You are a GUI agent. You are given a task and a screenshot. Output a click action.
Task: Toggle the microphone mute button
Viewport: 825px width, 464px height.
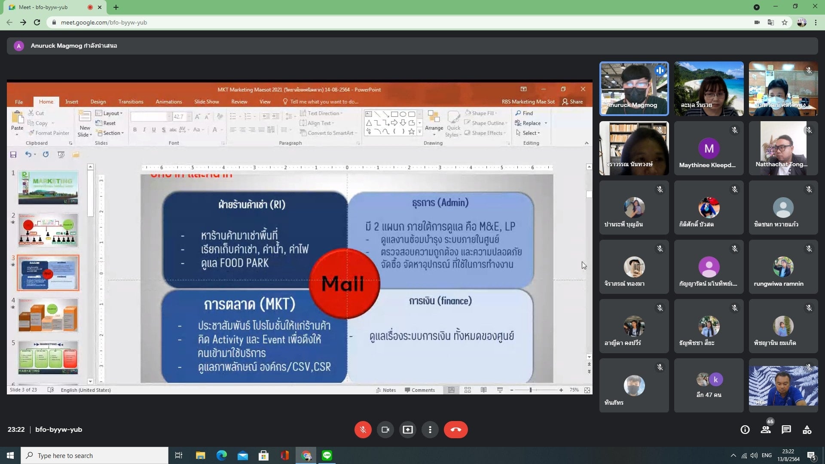click(363, 430)
